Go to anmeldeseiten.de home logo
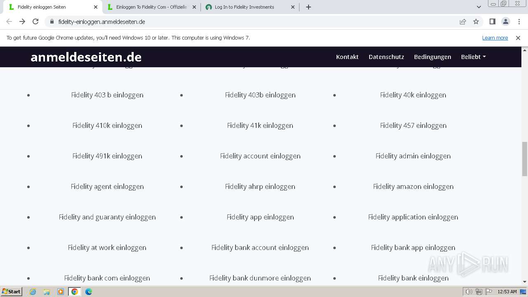This screenshot has height=297, width=528. tap(86, 57)
